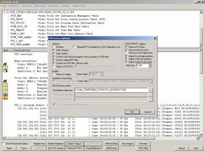This screenshot has height=153, width=205.
Task: Click the Region free button
Action: [x=39, y=144]
